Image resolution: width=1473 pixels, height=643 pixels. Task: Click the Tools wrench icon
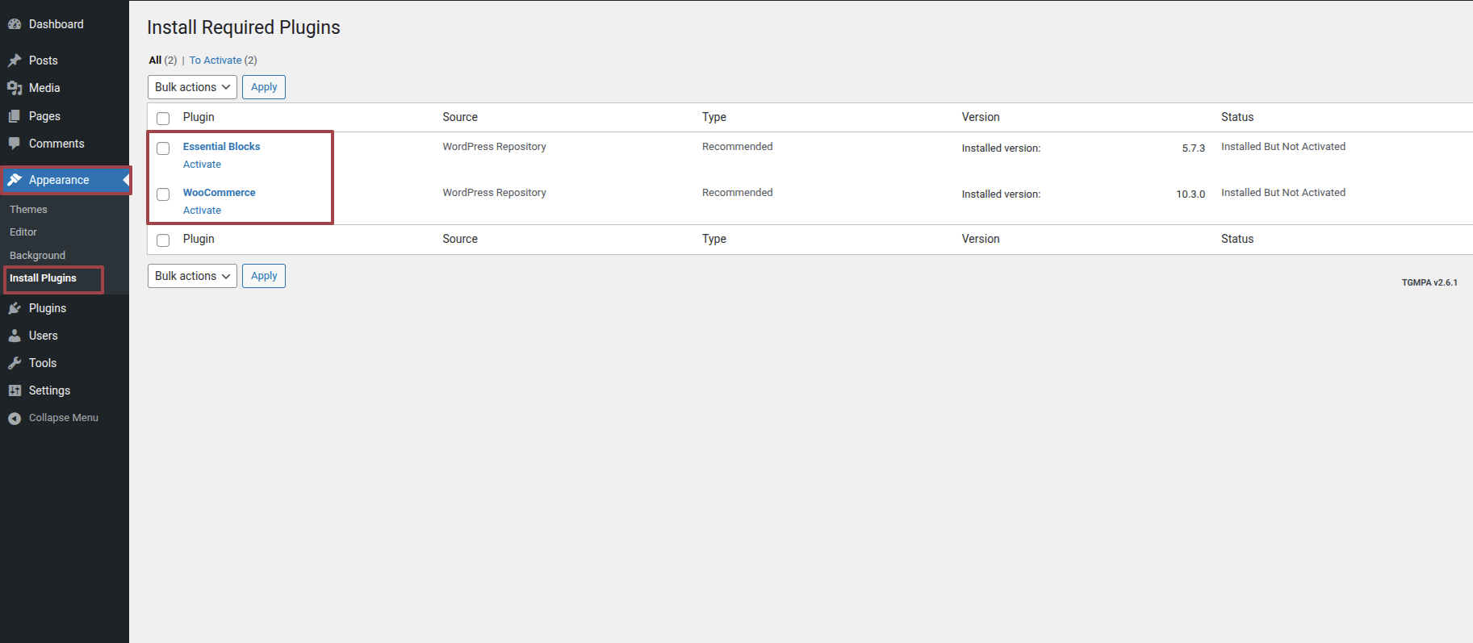[x=15, y=363]
